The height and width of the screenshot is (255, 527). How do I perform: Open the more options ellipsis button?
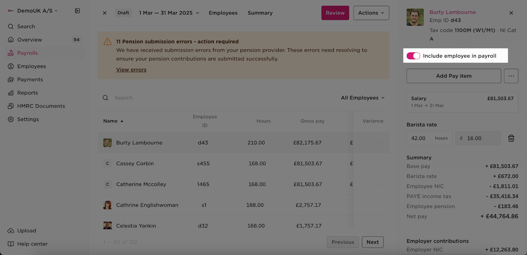(511, 76)
